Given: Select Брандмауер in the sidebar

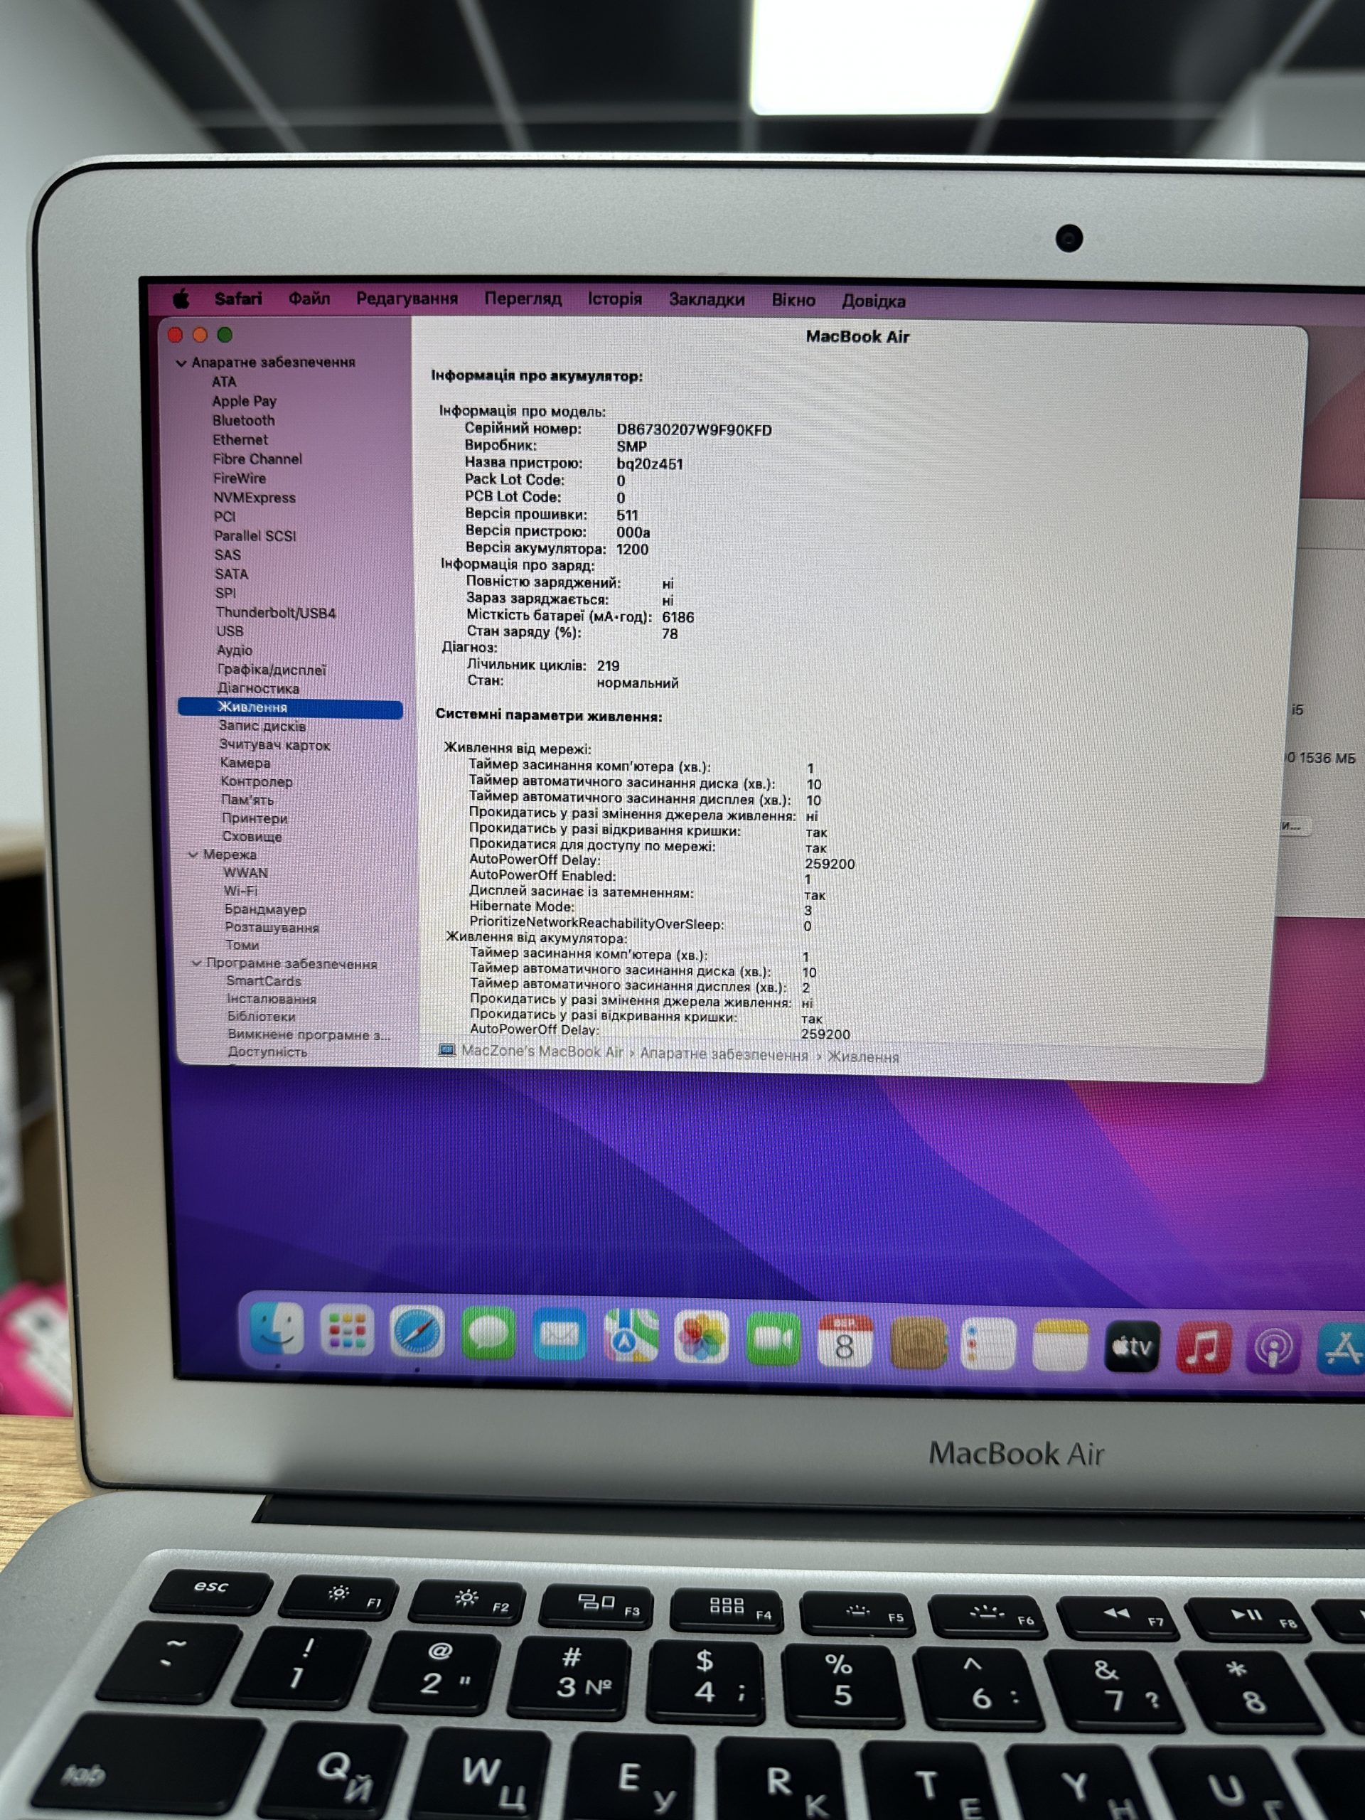Looking at the screenshot, I should pos(265,909).
